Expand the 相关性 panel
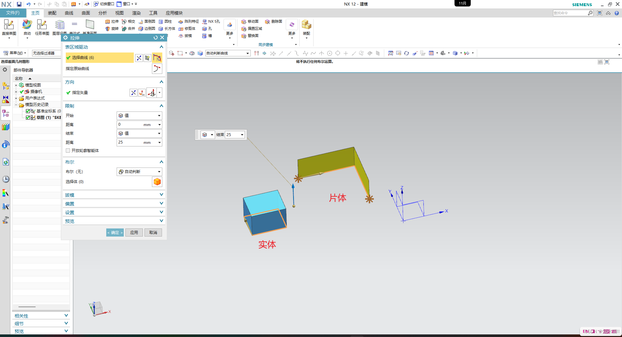The image size is (622, 337). (x=41, y=316)
